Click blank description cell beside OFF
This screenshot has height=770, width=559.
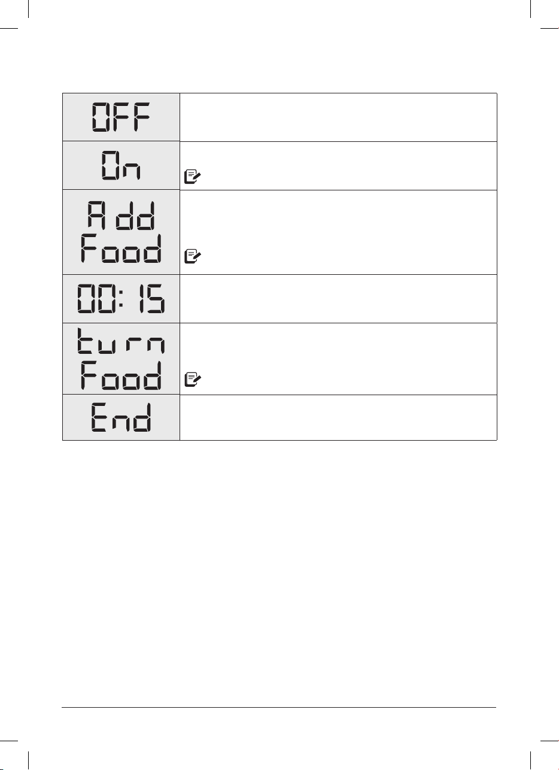(x=338, y=117)
